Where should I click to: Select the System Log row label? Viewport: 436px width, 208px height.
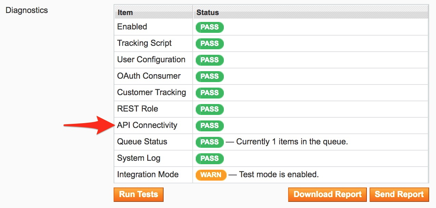pyautogui.click(x=139, y=158)
